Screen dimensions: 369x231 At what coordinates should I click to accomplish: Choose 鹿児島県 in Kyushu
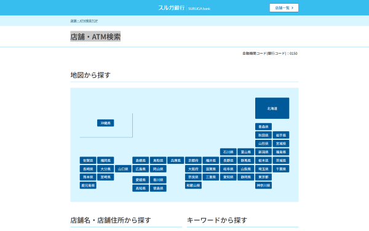(x=88, y=185)
